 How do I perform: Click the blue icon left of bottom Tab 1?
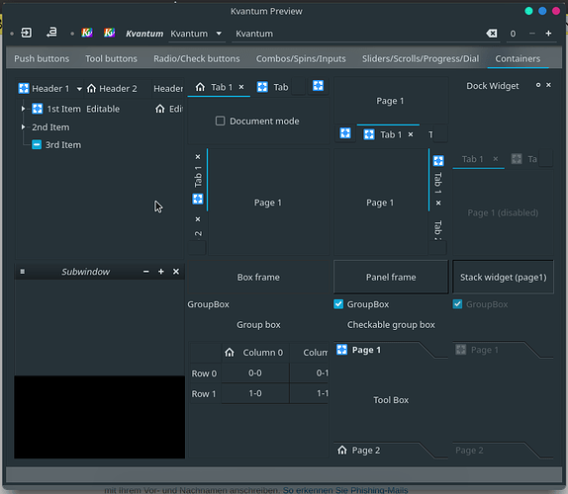coord(345,133)
